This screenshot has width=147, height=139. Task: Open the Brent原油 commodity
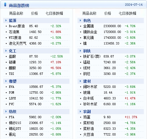click(17, 26)
